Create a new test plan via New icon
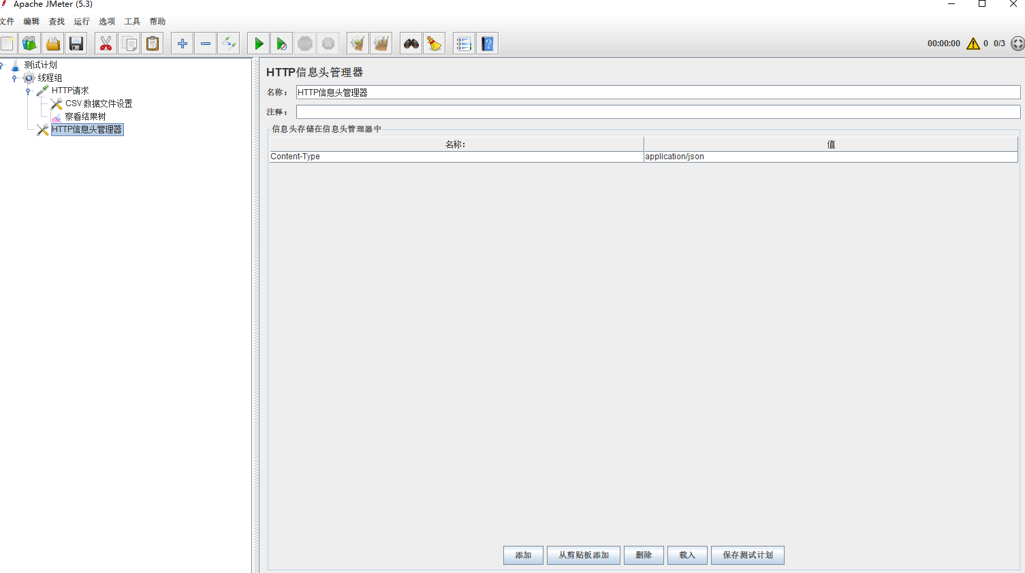Viewport: 1025px width, 573px height. [7, 44]
